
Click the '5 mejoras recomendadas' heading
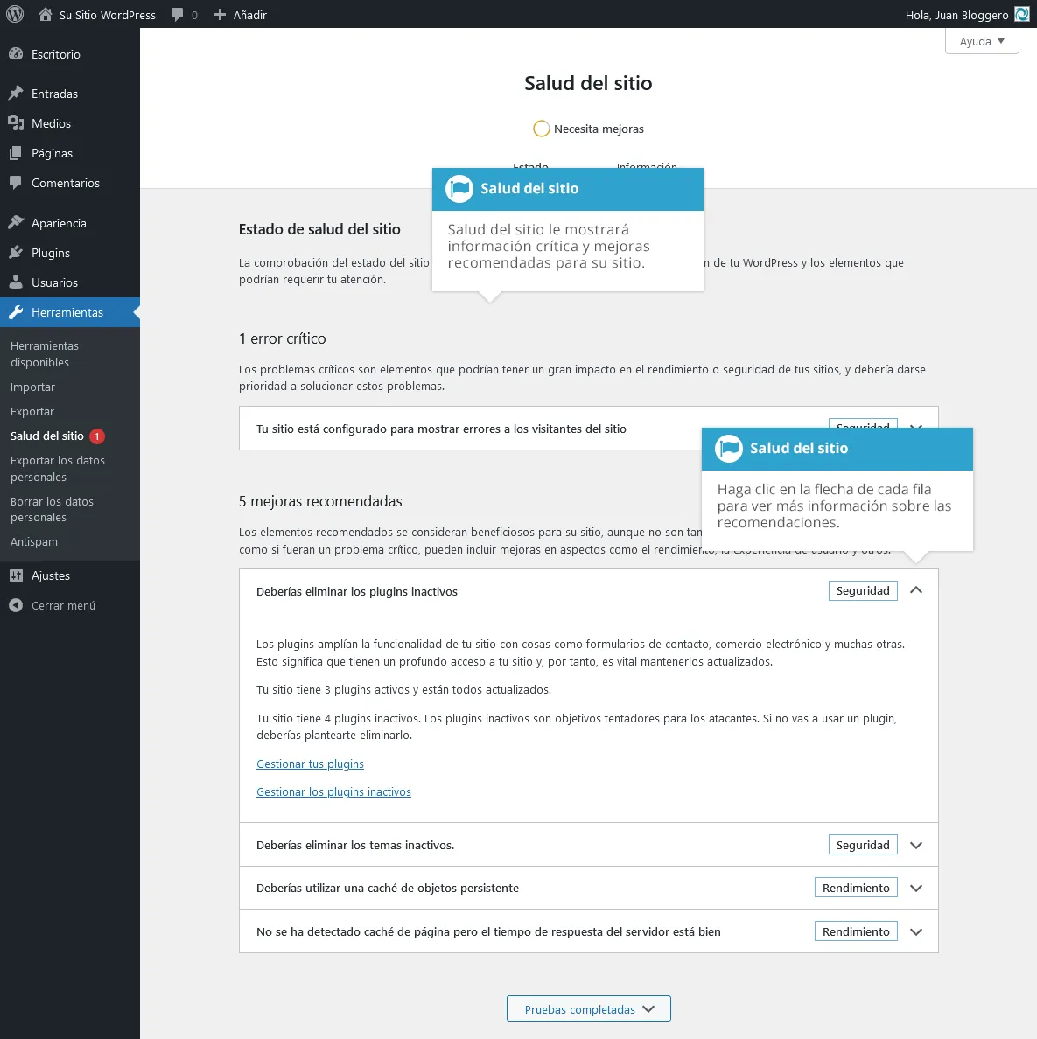[320, 501]
